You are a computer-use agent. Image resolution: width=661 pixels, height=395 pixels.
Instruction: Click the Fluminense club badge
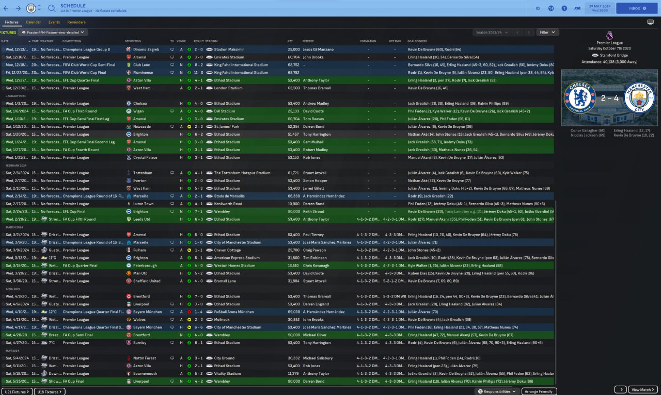129,73
